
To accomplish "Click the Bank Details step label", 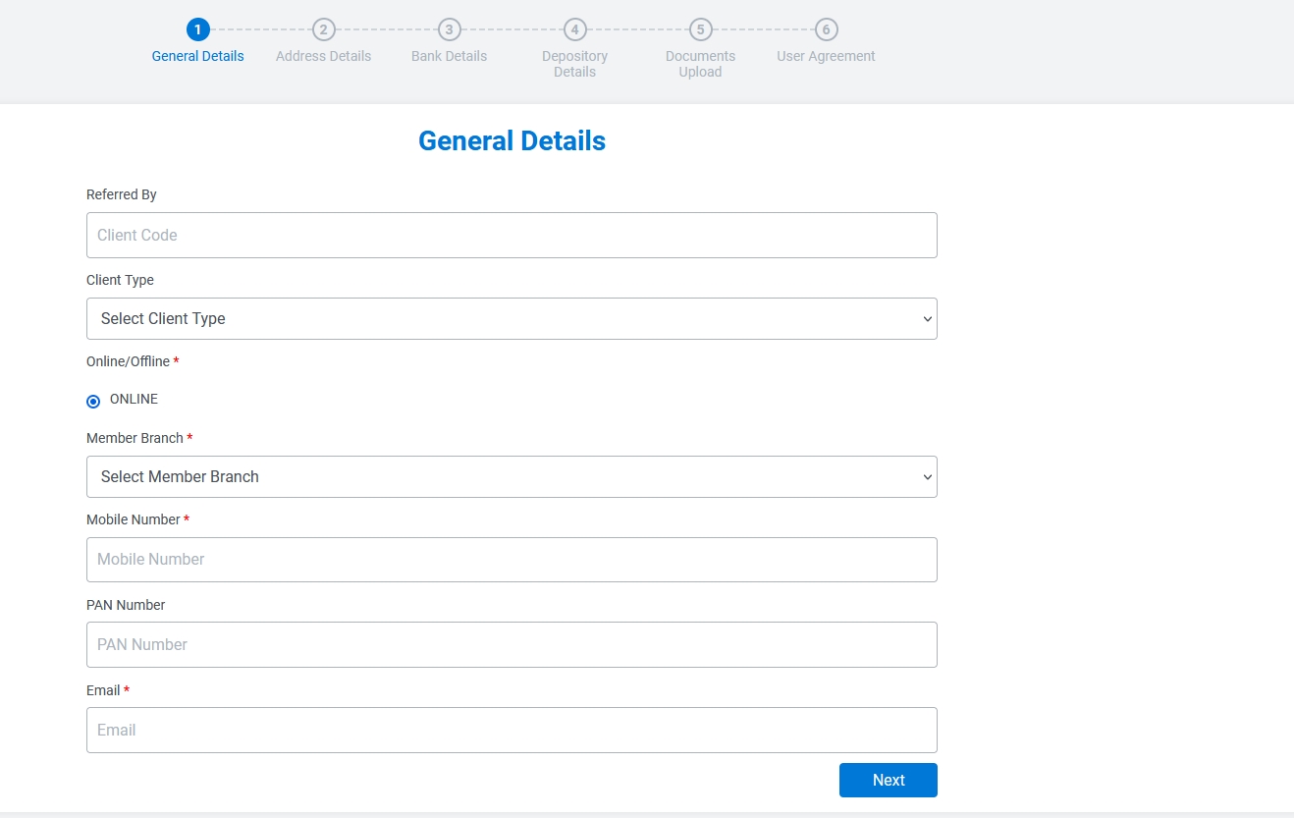I will tap(449, 56).
